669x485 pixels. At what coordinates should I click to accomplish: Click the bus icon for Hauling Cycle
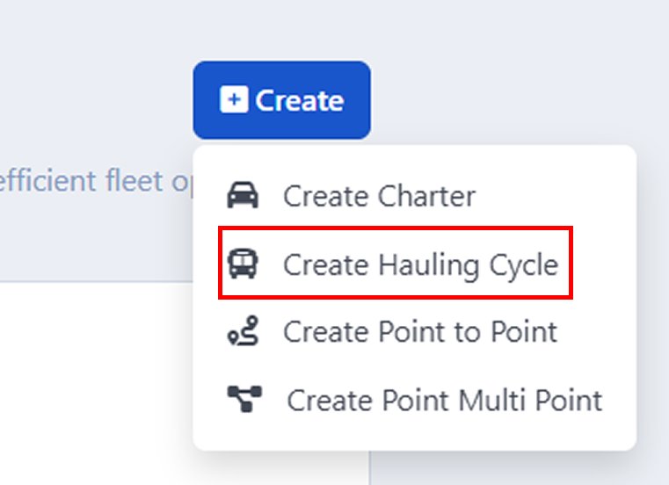[243, 264]
